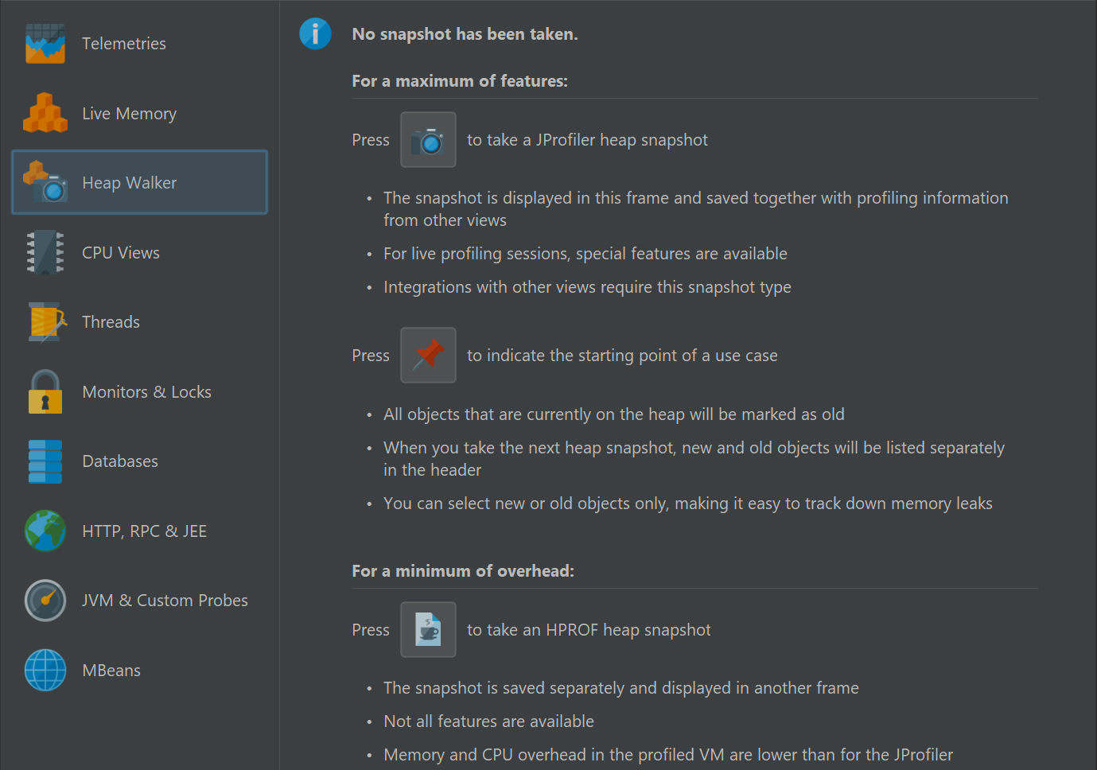Viewport: 1097px width, 770px height.
Task: Open the Databases text label
Action: click(120, 461)
